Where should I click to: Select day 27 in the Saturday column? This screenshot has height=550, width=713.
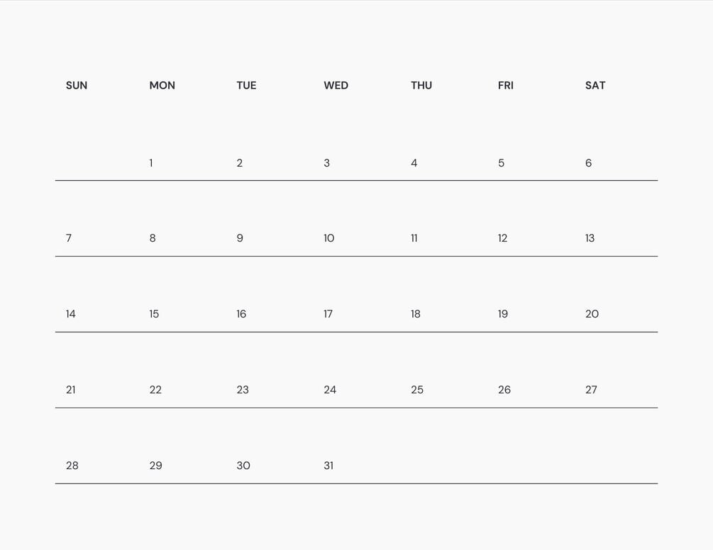click(591, 390)
